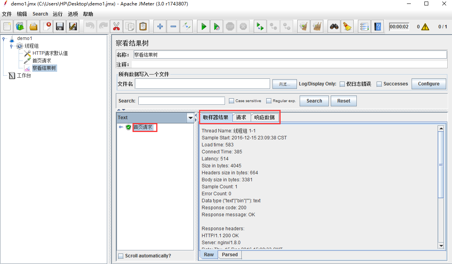Click the 文件名 filename input field
This screenshot has height=264, width=452.
point(202,84)
